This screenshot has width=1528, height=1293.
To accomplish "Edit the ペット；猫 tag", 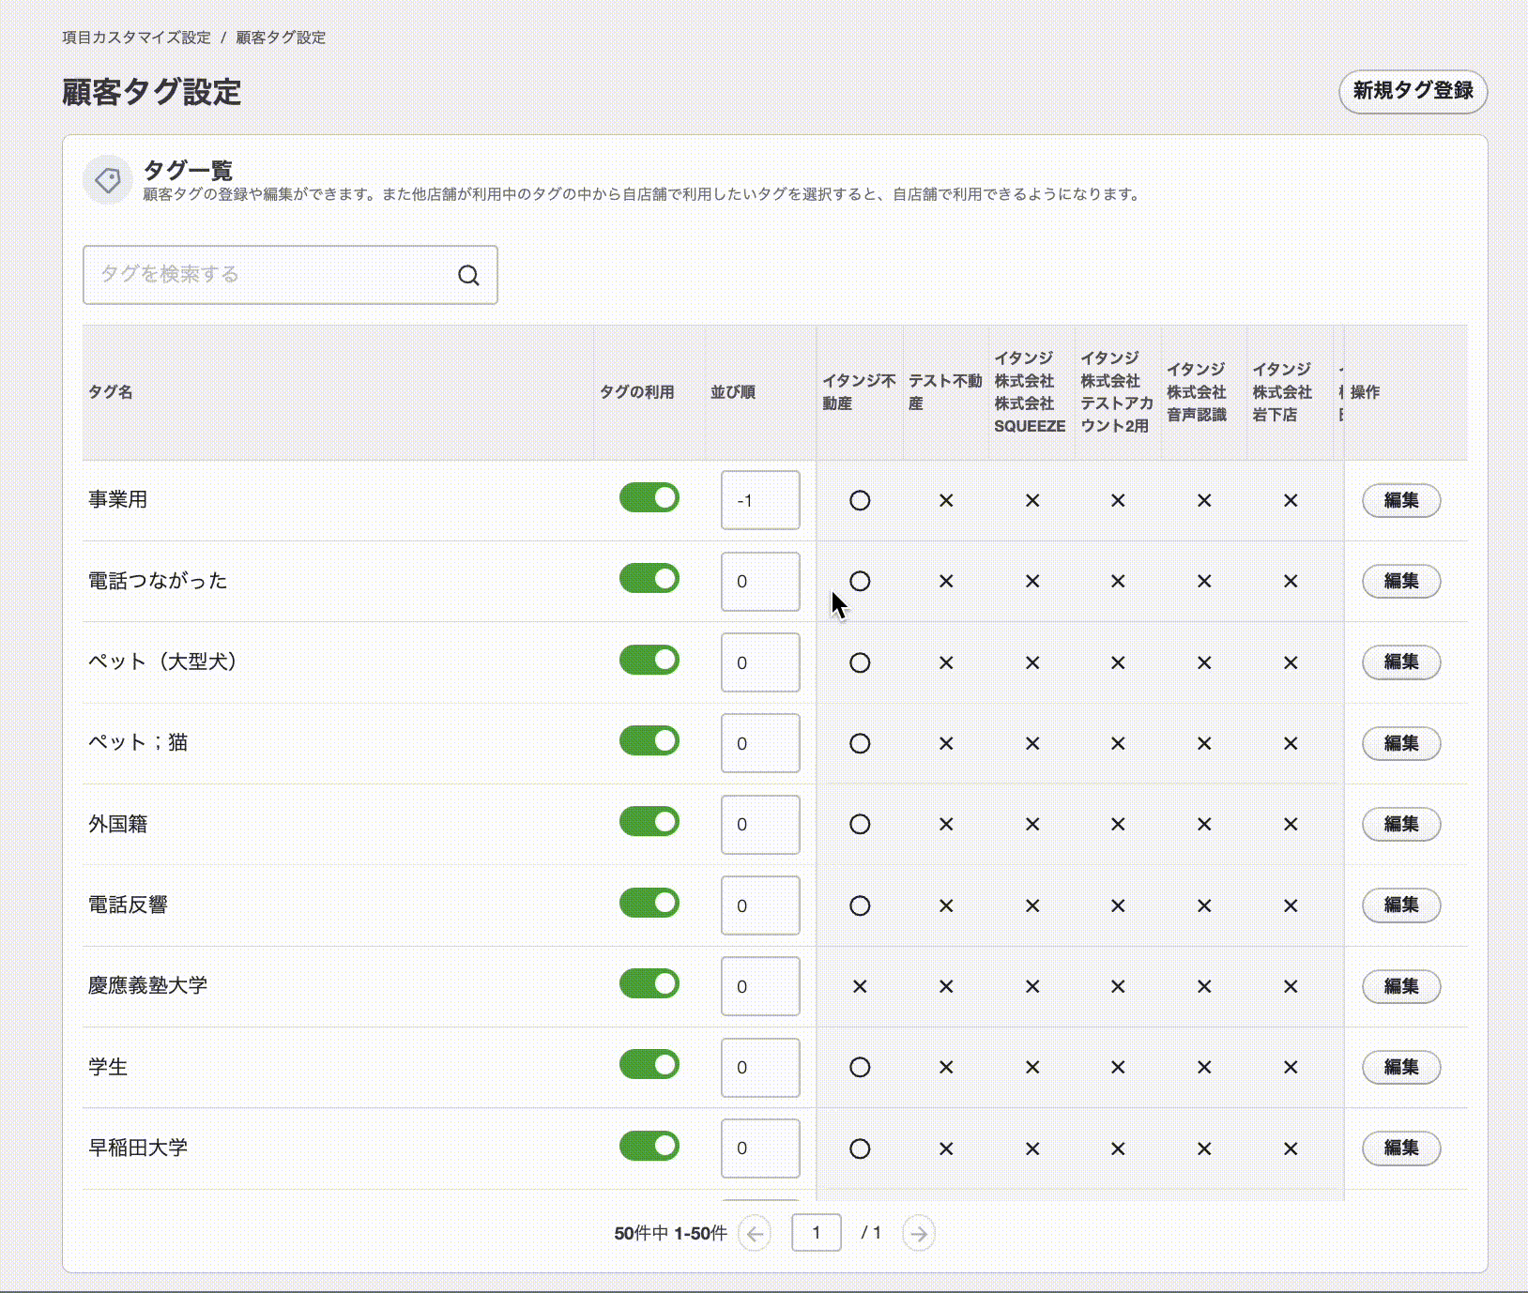I will [x=1401, y=743].
